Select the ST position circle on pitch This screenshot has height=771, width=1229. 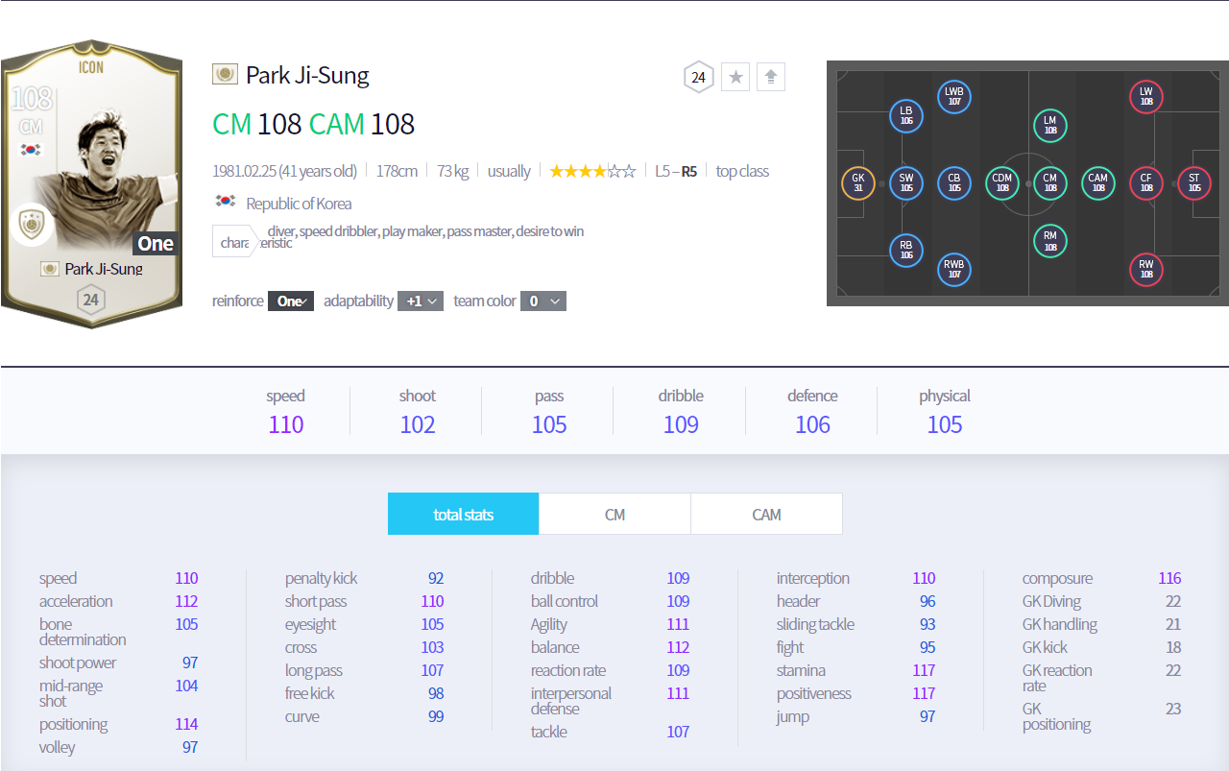tap(1193, 182)
